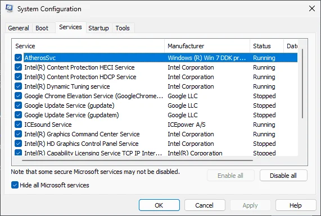This screenshot has height=216, width=321.
Task: Select Intel(R) Content Protection HECI Service row
Action: click(156, 67)
